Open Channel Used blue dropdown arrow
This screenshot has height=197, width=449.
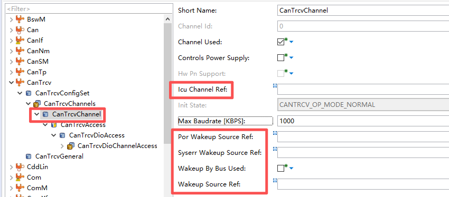pyautogui.click(x=292, y=42)
